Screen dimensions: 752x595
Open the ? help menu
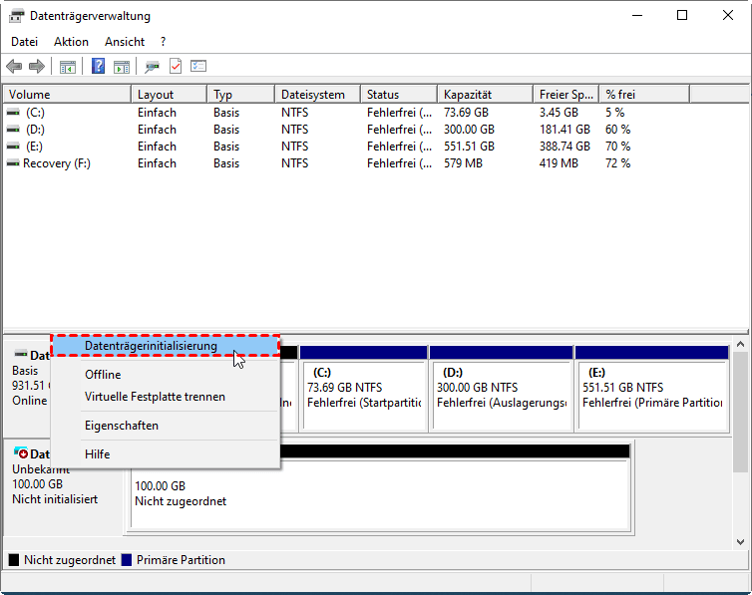click(x=163, y=42)
